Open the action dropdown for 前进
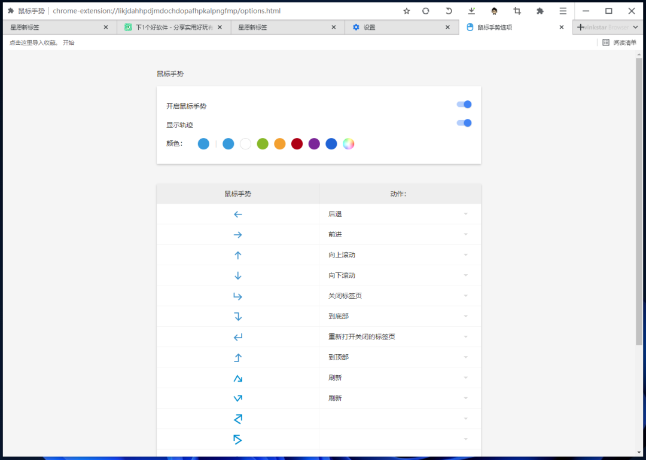Viewport: 646px width, 460px height. pos(466,234)
